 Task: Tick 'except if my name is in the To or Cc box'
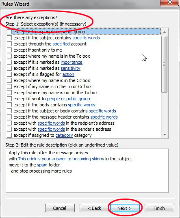pos(9,86)
